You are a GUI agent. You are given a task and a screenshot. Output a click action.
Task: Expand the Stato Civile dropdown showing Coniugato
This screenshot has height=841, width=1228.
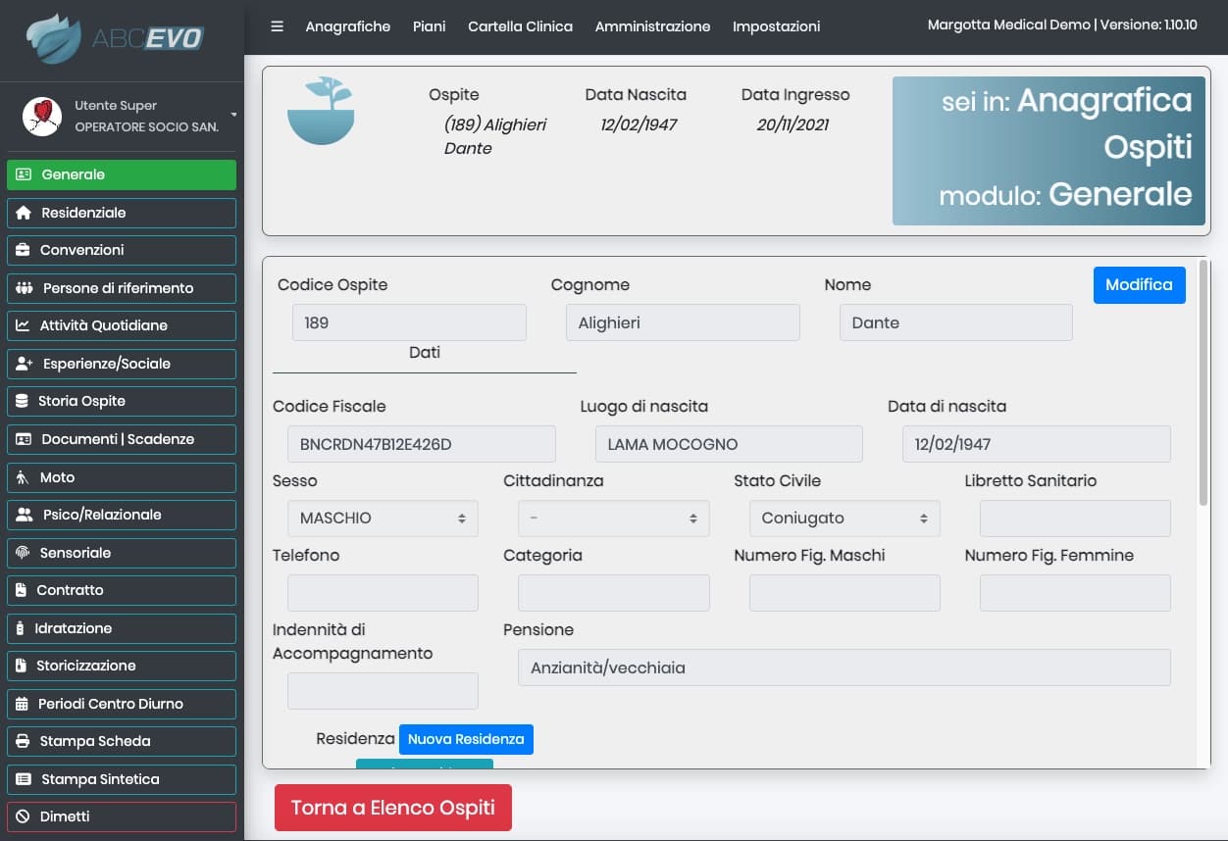[844, 519]
